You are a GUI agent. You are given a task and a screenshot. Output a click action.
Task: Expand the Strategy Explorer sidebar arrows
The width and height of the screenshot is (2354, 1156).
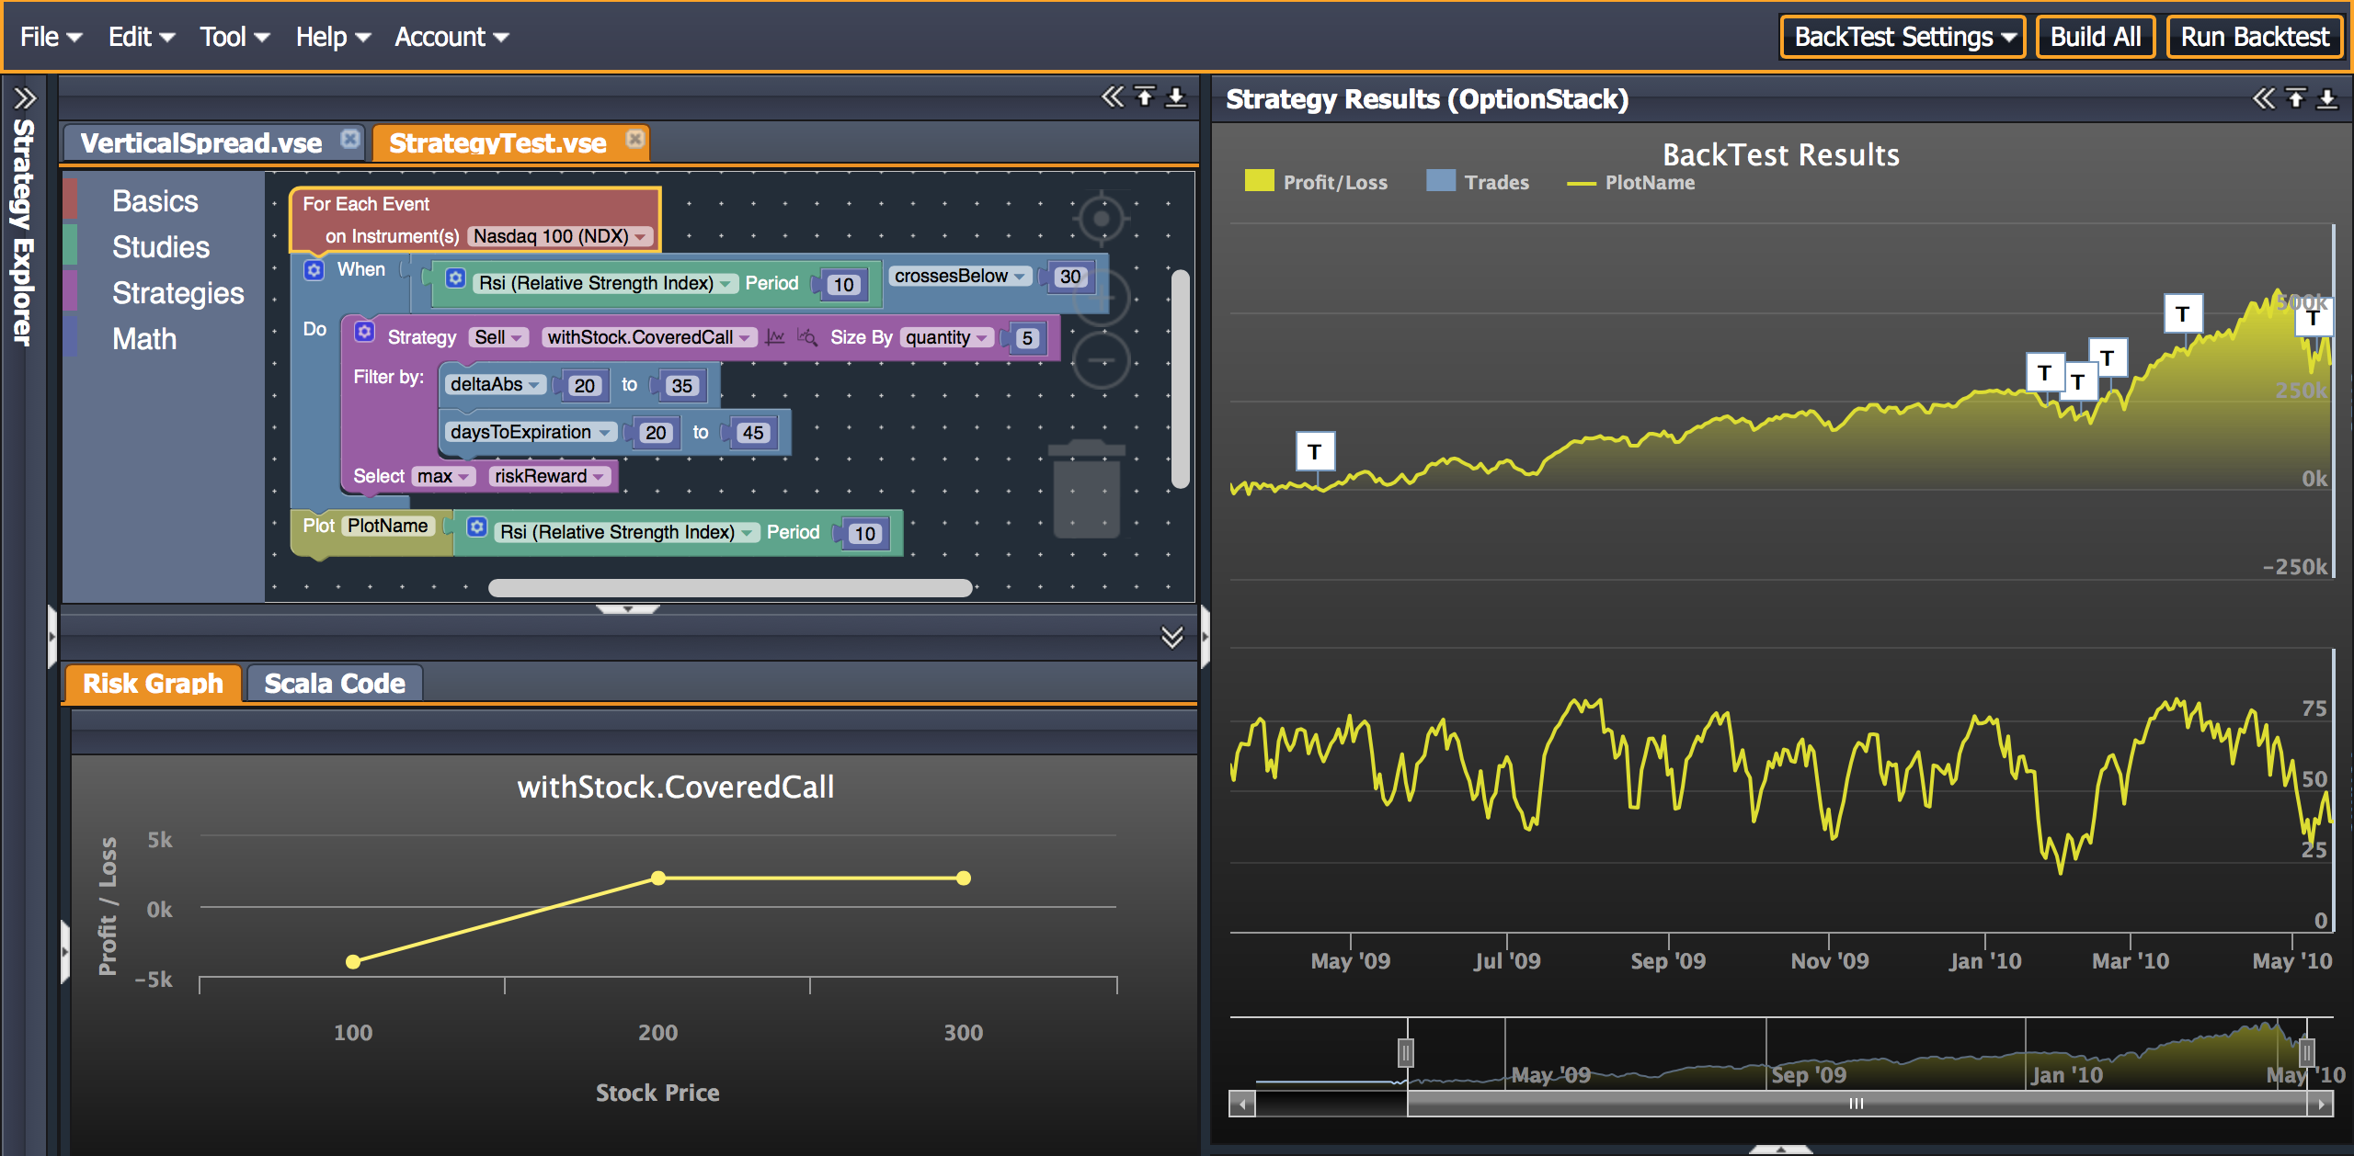(x=25, y=97)
